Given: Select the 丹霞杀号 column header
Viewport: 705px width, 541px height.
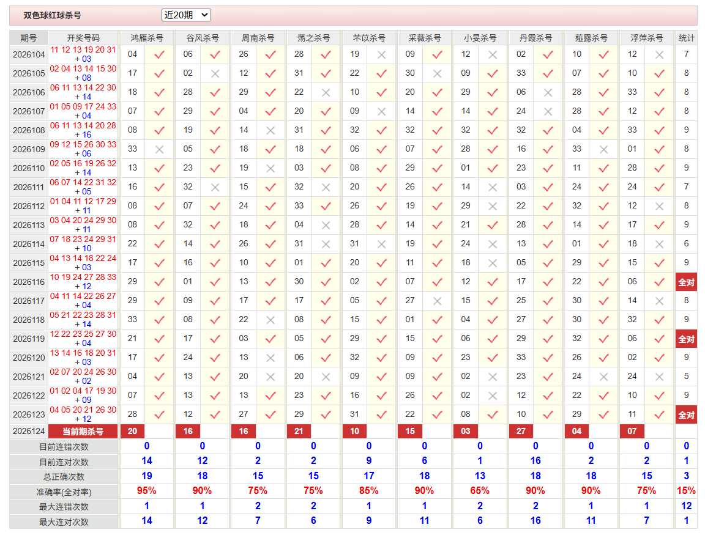Looking at the screenshot, I should click(535, 38).
